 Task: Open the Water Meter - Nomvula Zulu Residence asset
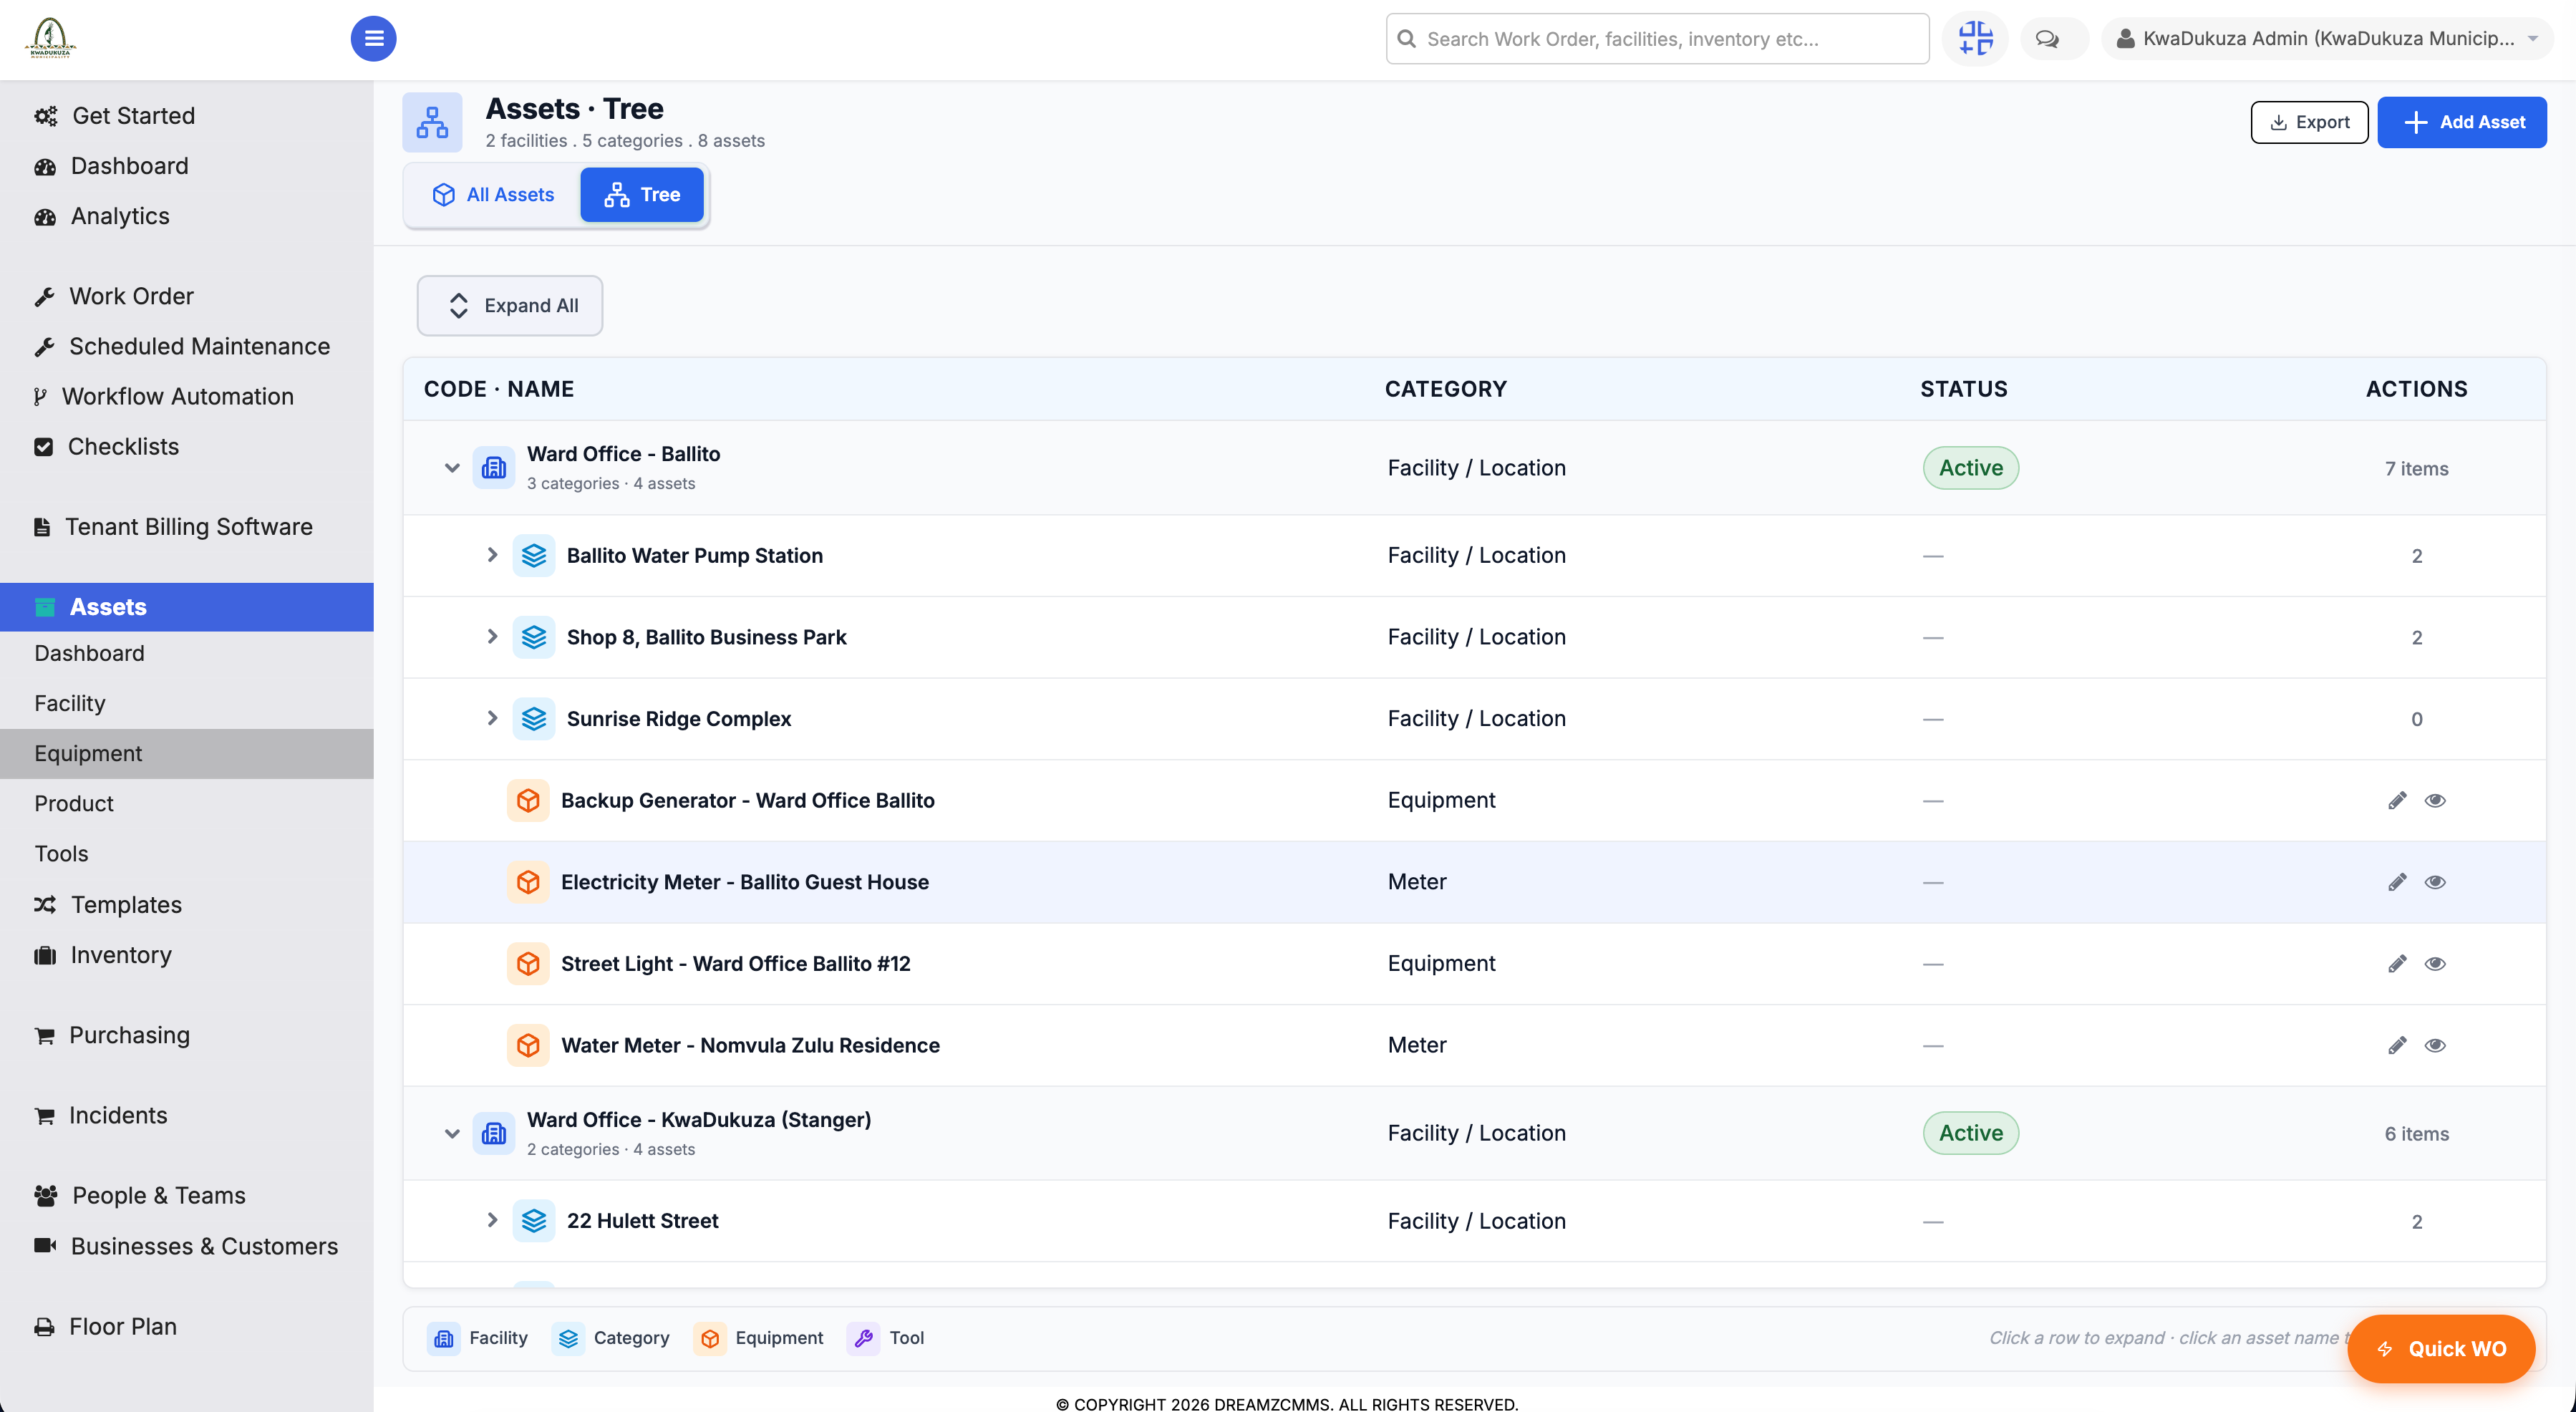click(x=750, y=1045)
